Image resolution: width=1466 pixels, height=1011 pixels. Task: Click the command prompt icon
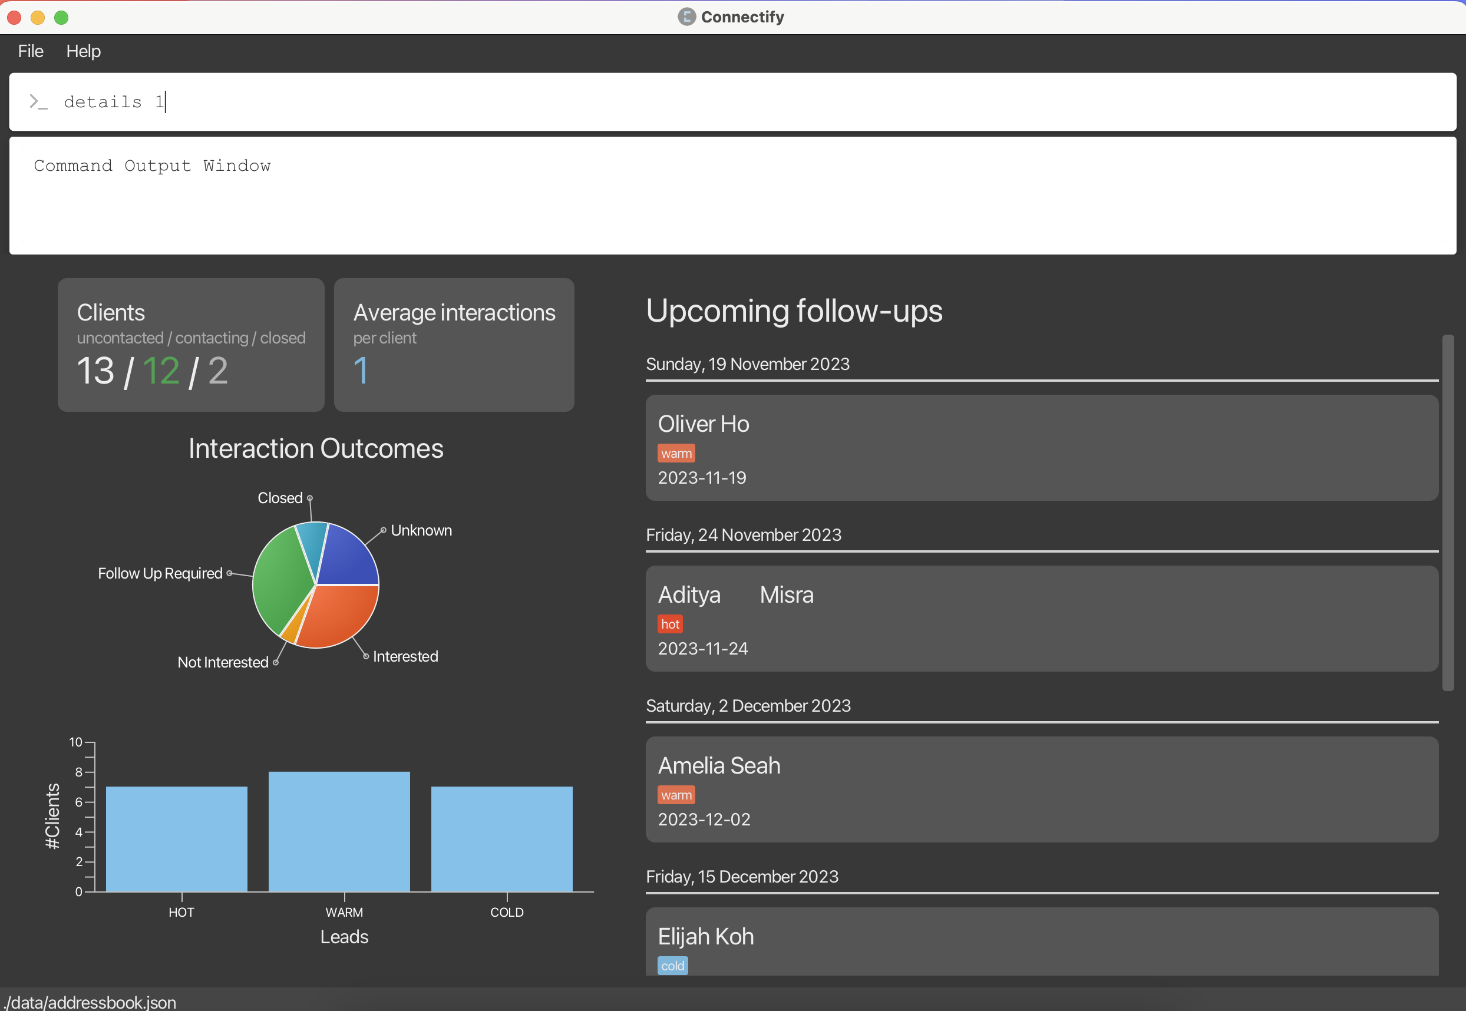click(38, 102)
